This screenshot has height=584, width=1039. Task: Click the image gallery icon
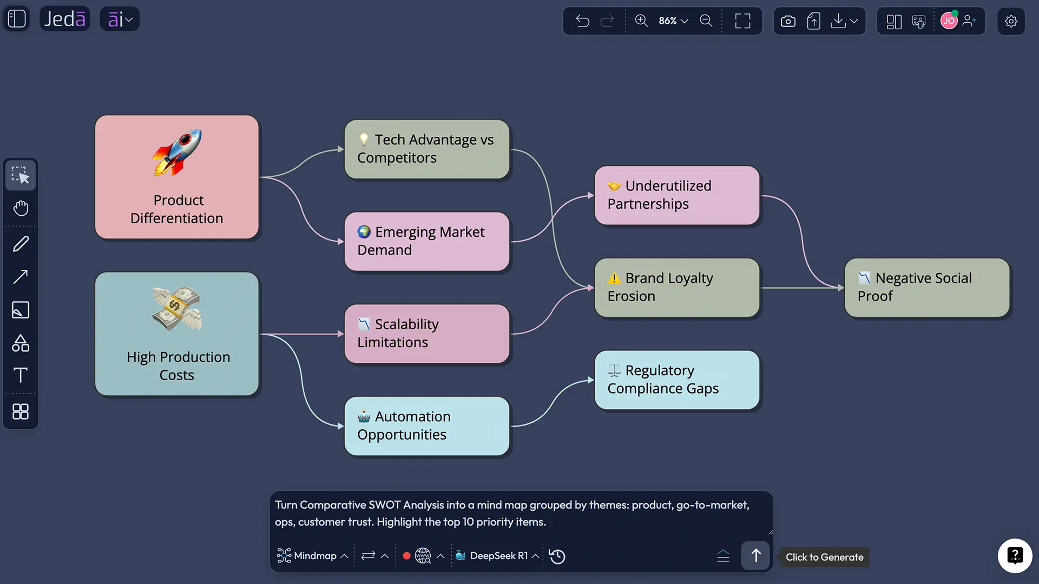(919, 22)
